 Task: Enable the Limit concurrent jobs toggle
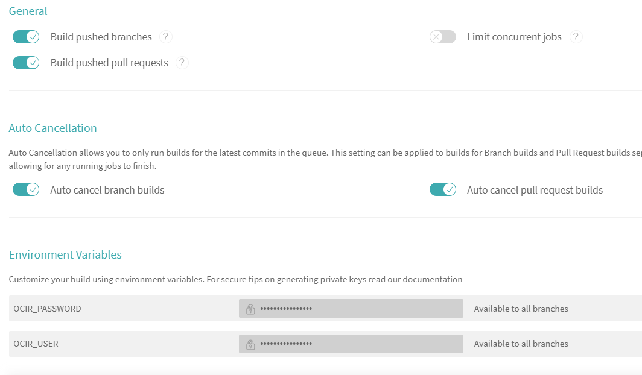(443, 37)
